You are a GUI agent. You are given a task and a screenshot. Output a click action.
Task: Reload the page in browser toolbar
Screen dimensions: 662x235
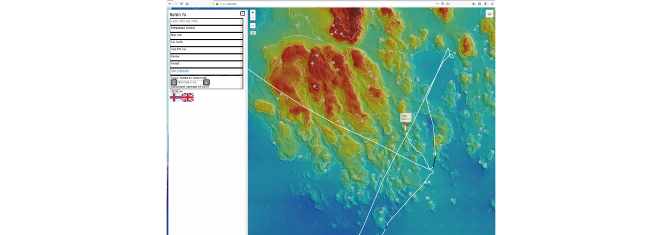(x=182, y=4)
